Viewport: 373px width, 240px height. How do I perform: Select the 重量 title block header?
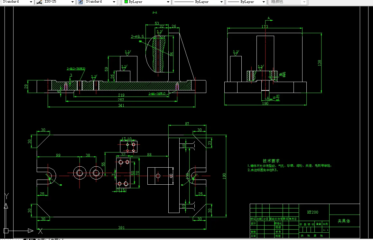coord(319,224)
